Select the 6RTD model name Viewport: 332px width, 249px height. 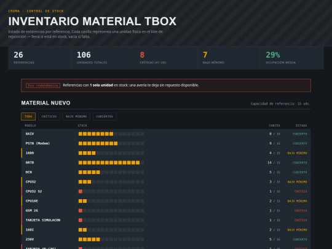pyautogui.click(x=30, y=162)
